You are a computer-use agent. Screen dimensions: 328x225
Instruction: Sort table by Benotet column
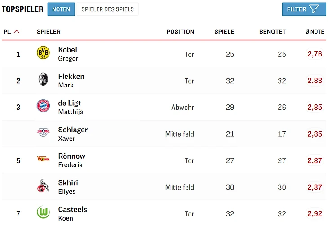272,32
